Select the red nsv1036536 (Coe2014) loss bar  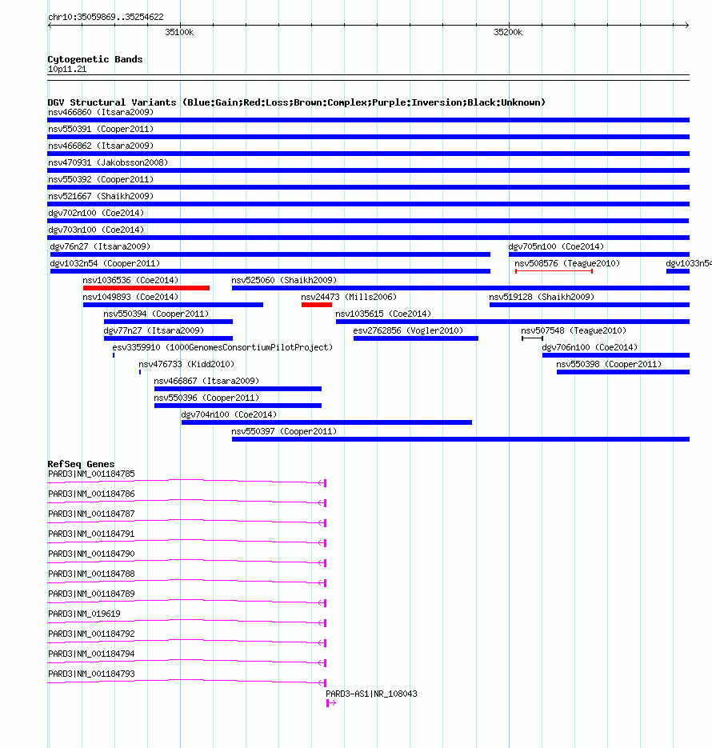146,288
